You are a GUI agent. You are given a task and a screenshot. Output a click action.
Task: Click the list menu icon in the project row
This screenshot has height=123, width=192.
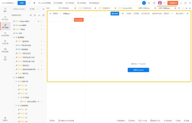point(43,15)
